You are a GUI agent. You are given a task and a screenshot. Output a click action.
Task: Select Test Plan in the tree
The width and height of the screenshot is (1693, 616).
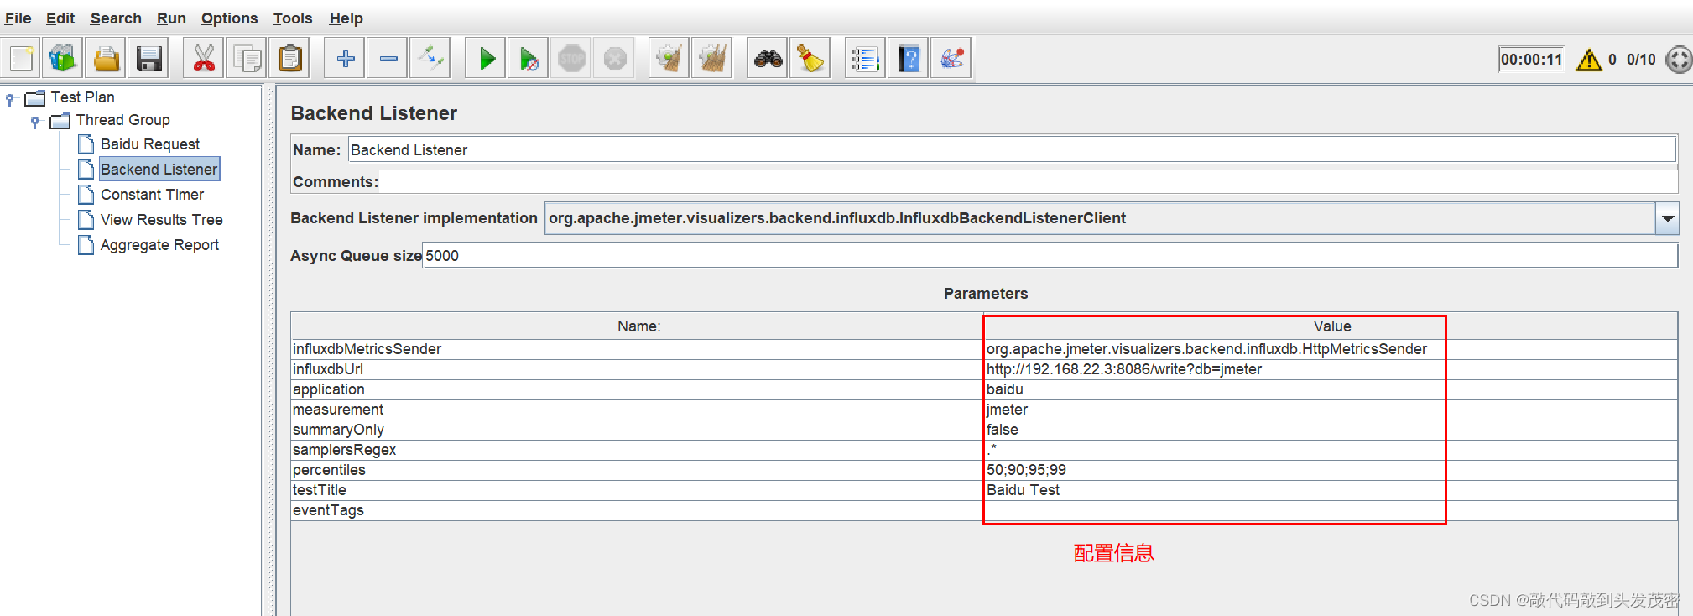coord(82,97)
